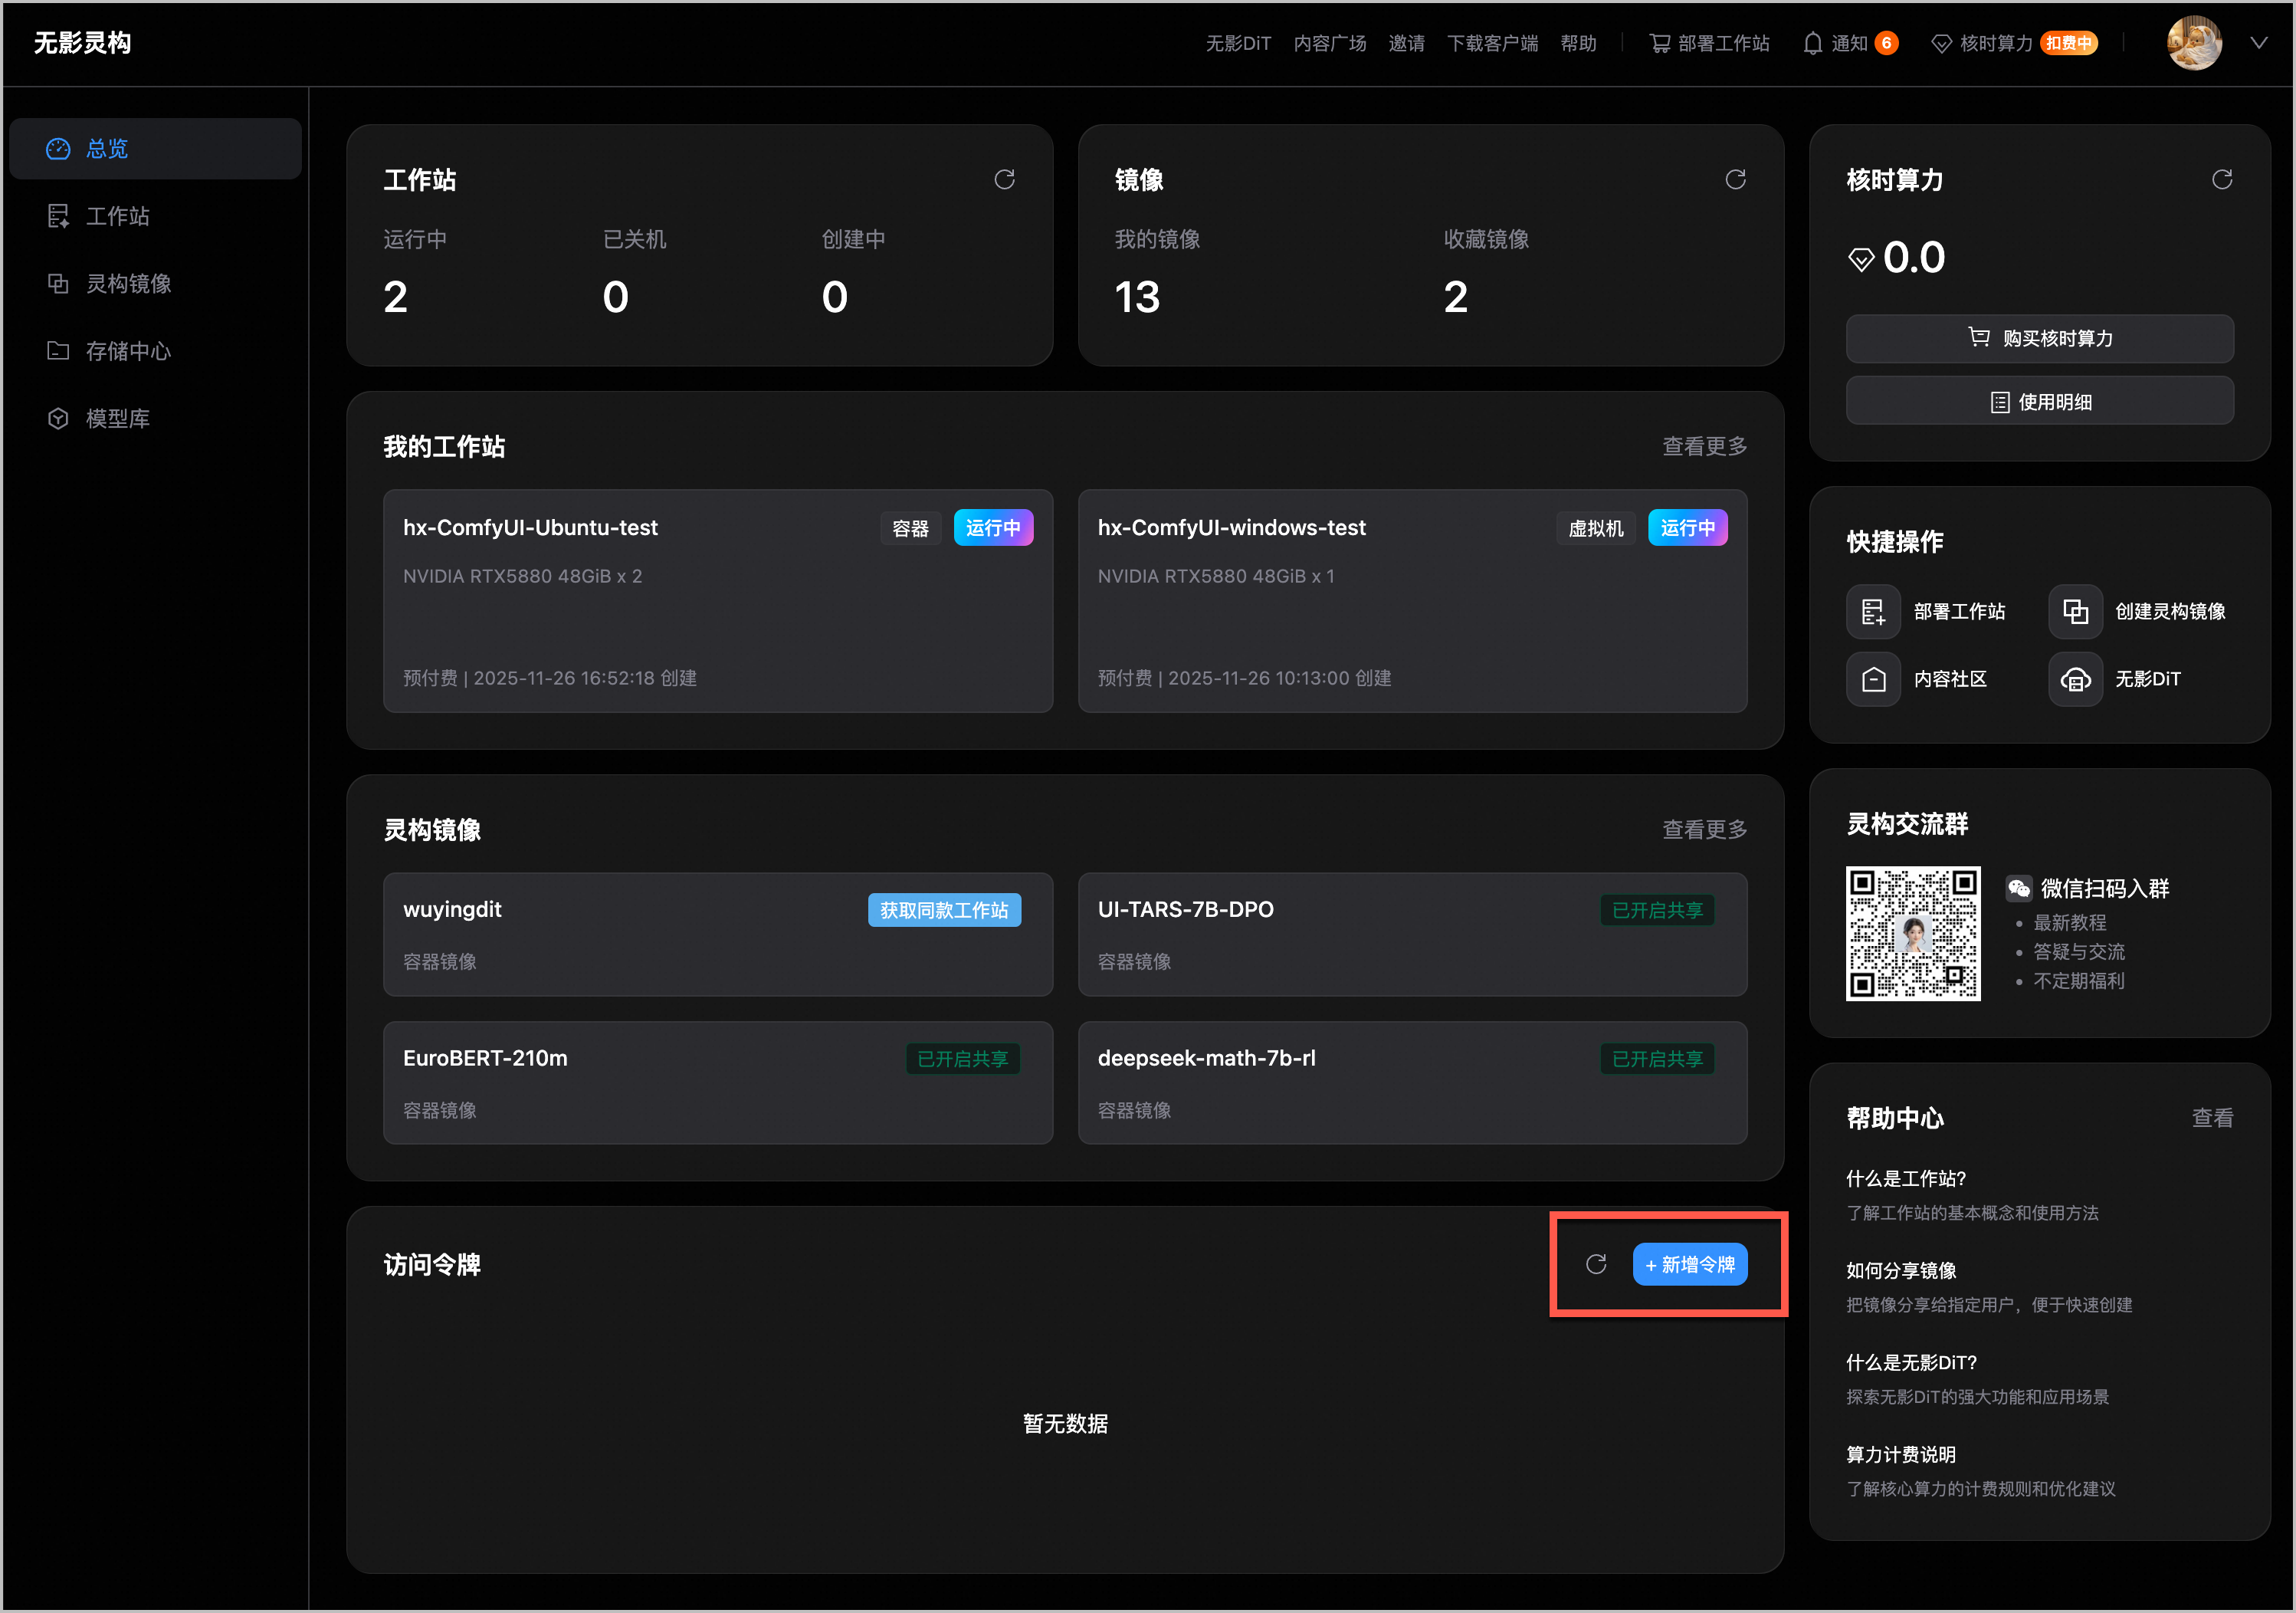Click the 无影DiT quick action icon
This screenshot has height=1613, width=2296.
tap(2075, 679)
